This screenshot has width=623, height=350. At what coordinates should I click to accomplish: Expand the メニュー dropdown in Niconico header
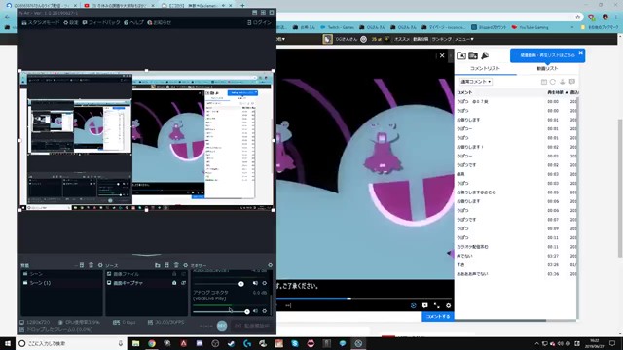coord(464,39)
